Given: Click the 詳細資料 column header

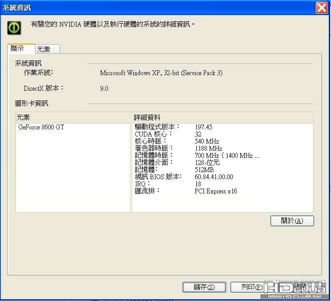Looking at the screenshot, I should pyautogui.click(x=222, y=117).
